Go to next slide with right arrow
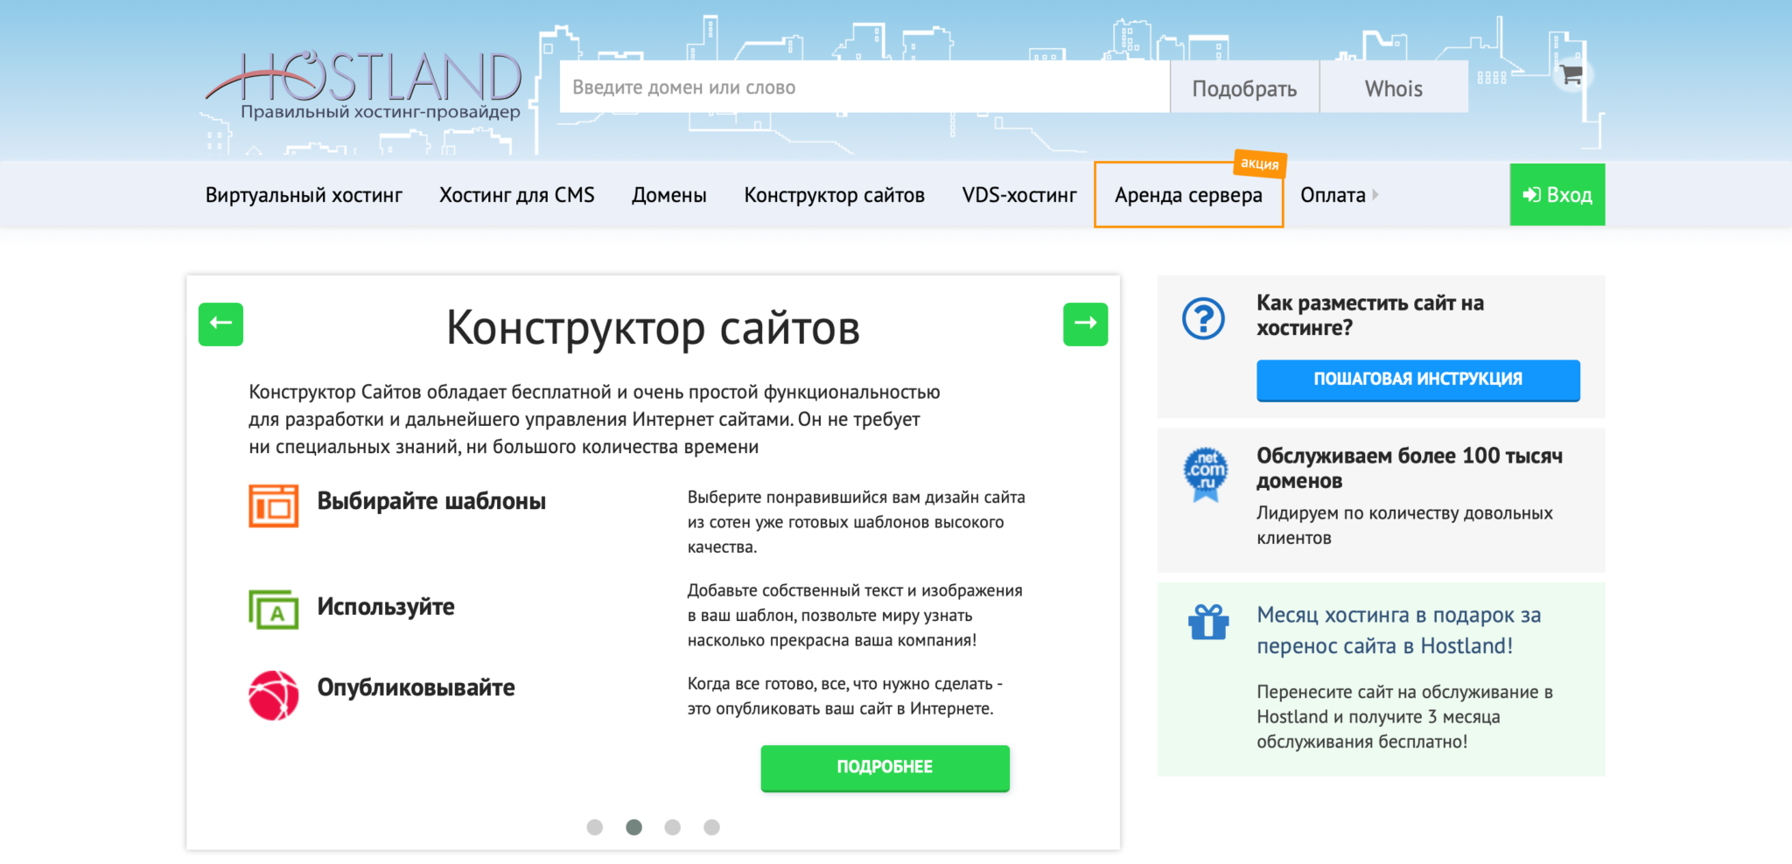 1085,324
